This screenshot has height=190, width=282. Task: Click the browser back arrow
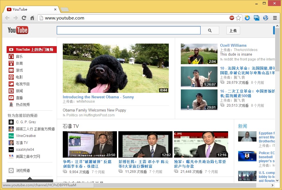pos(7,18)
